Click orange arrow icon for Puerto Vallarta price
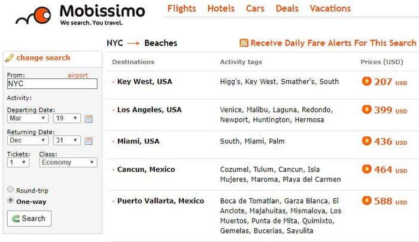Screen dimensions: 419x242 (x=366, y=200)
